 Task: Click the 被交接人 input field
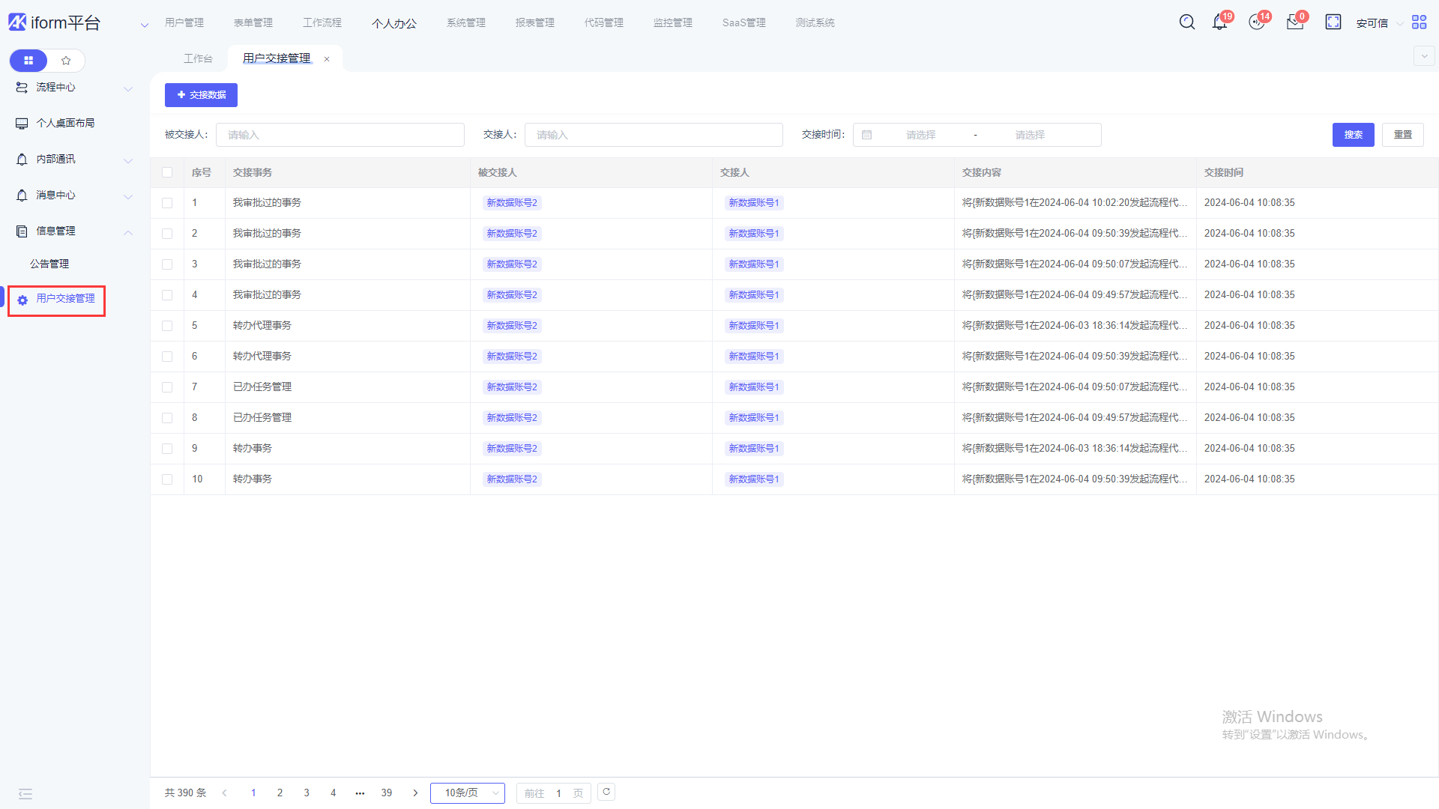tap(340, 135)
